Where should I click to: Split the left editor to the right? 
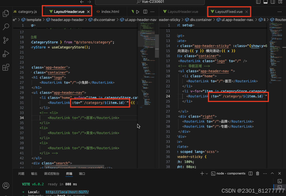(x=145, y=12)
